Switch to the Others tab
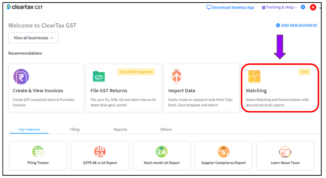This screenshot has width=326, height=178. coord(166,129)
